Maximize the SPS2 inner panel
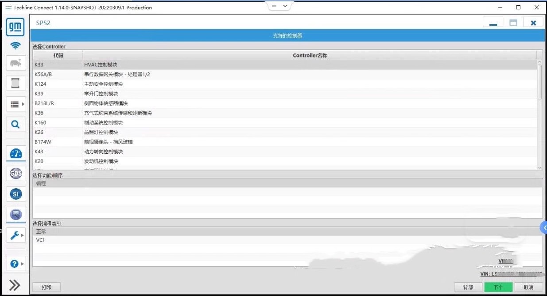 513,23
